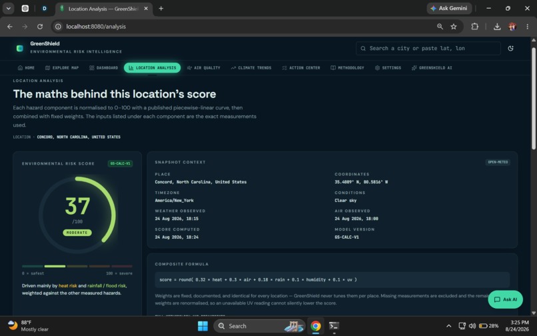
Task: Open the Explore Map nav tab
Action: tap(62, 68)
